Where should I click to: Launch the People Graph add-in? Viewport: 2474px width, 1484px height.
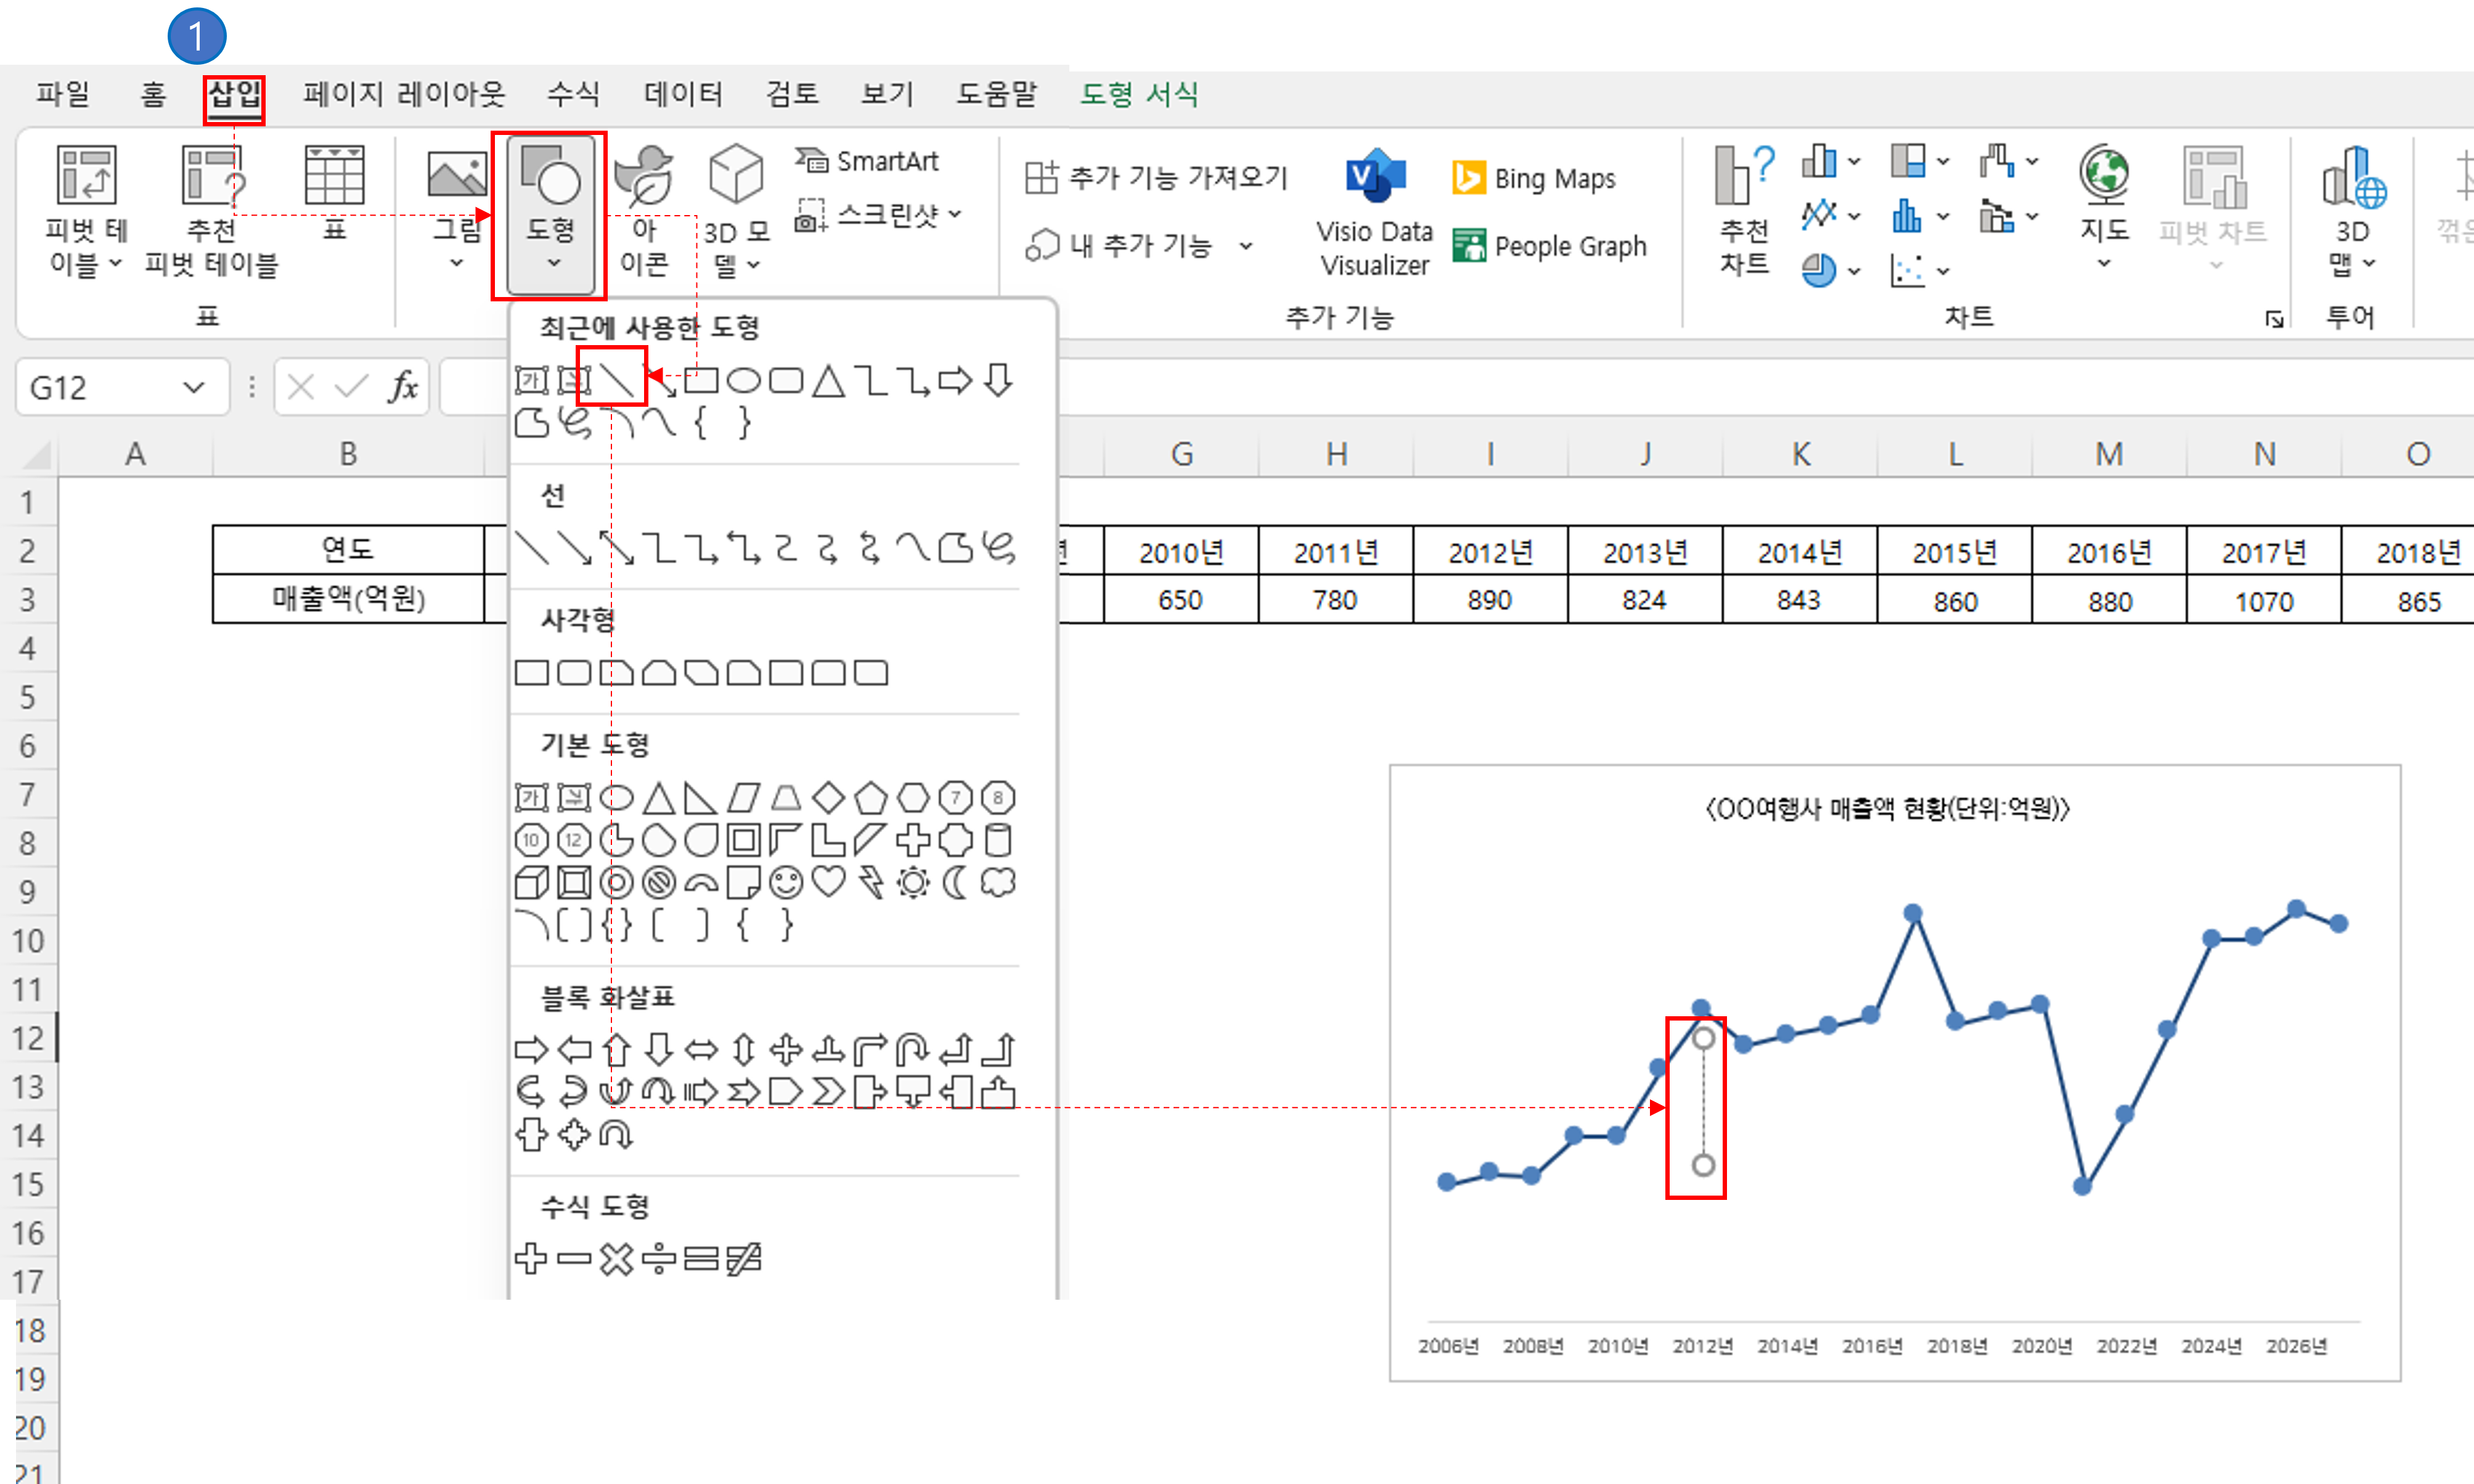[1550, 246]
